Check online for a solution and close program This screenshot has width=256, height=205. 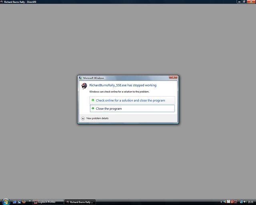point(132,100)
